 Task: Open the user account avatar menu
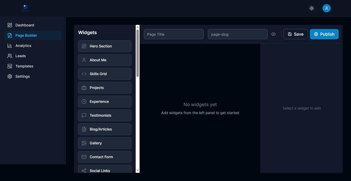pyautogui.click(x=326, y=8)
